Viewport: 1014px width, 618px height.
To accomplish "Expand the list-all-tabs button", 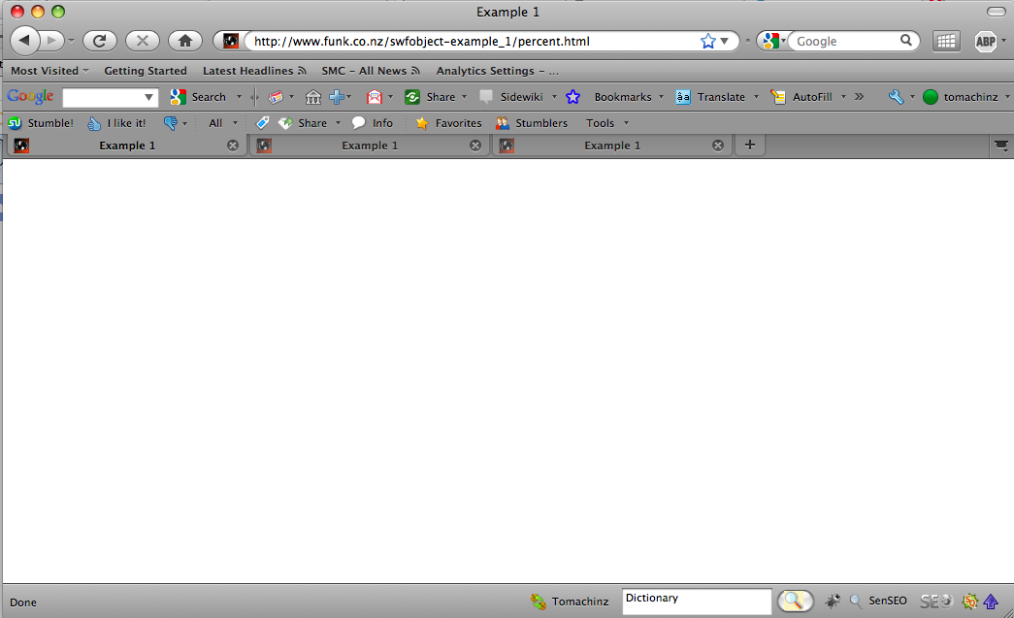I will [x=1001, y=146].
